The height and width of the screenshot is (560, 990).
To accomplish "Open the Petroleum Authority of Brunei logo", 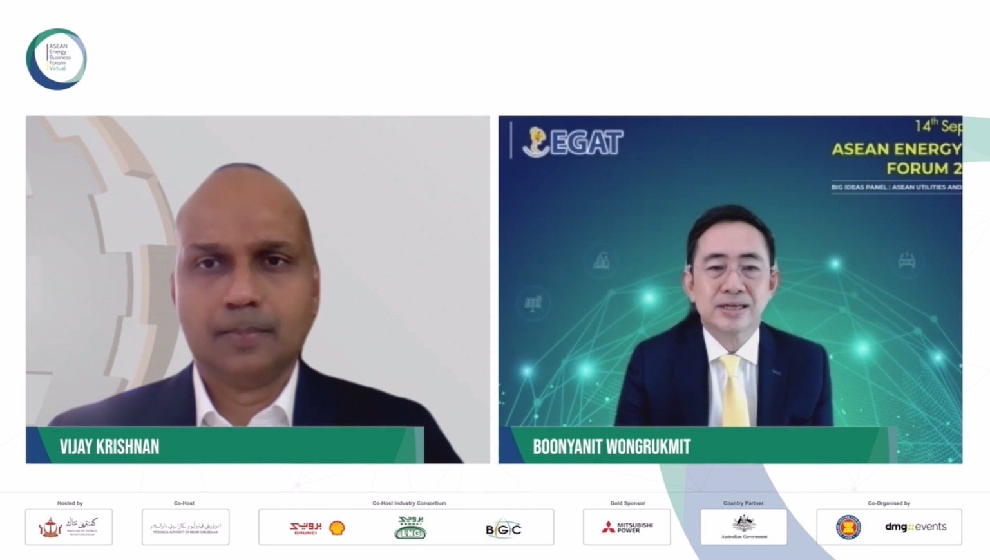I will tap(186, 527).
